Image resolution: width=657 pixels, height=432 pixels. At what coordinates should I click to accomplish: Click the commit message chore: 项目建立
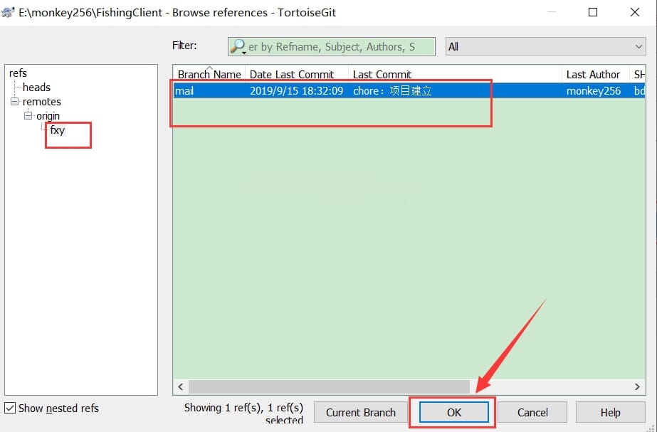[392, 90]
